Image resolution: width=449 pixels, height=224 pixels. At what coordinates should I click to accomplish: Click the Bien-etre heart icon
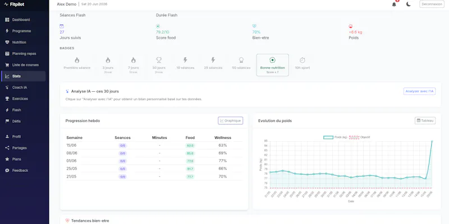click(x=254, y=26)
